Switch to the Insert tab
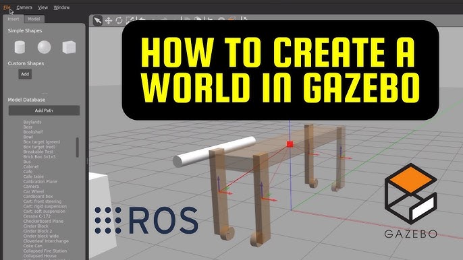 pos(13,19)
